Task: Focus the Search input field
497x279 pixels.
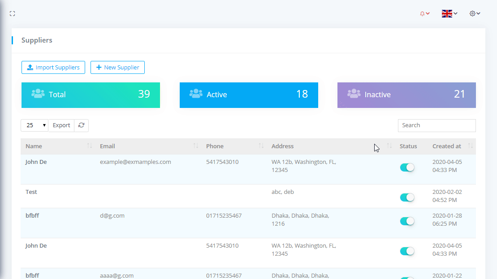Action: coord(436,125)
